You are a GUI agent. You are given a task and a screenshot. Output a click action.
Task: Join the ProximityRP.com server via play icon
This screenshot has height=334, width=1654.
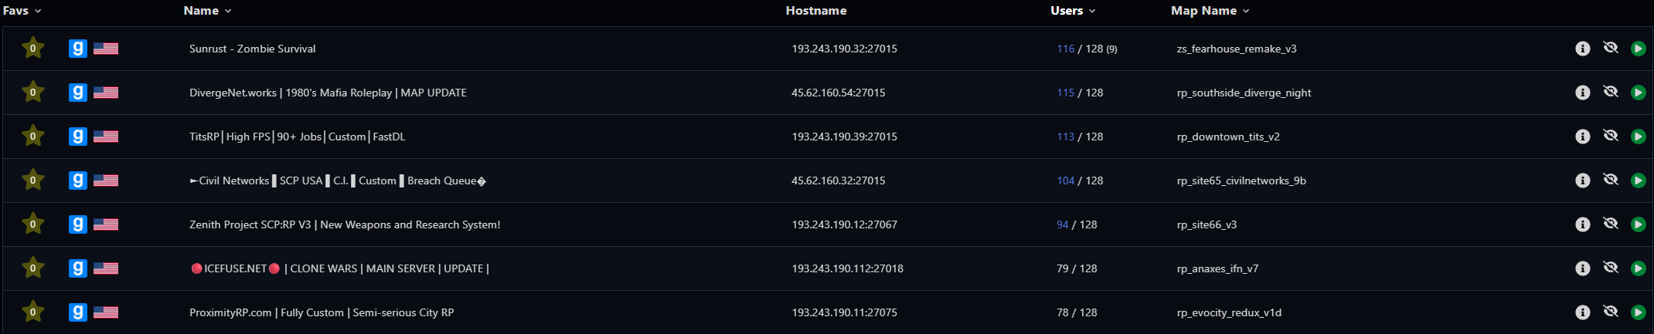click(1637, 312)
